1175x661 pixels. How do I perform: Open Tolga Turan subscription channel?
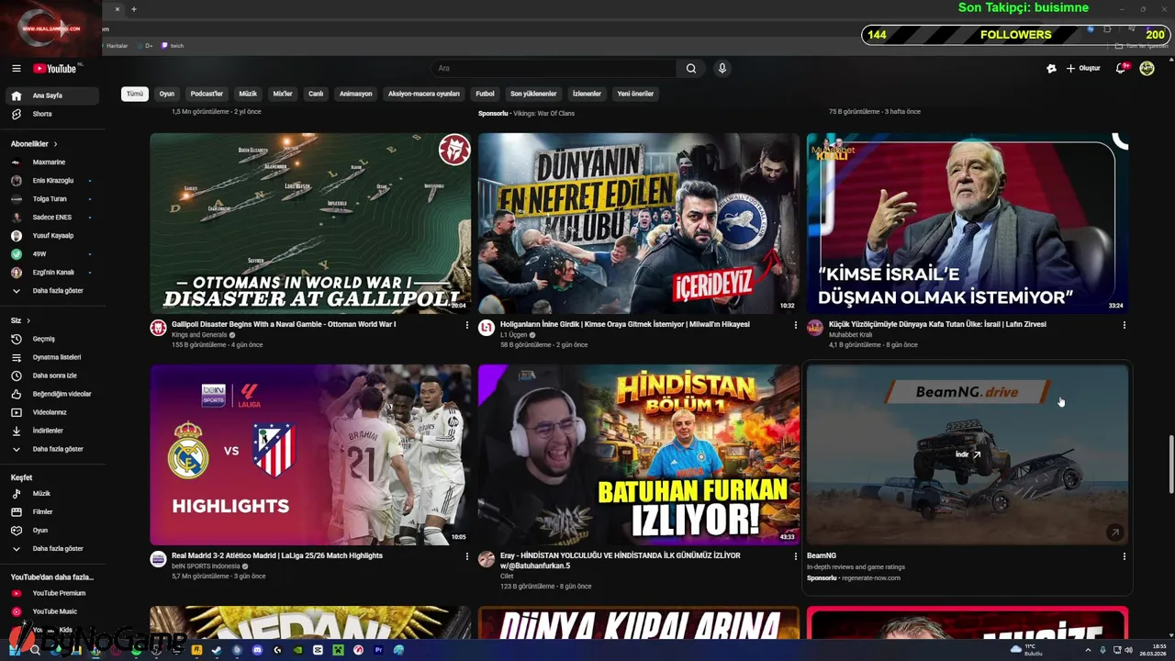[53, 199]
